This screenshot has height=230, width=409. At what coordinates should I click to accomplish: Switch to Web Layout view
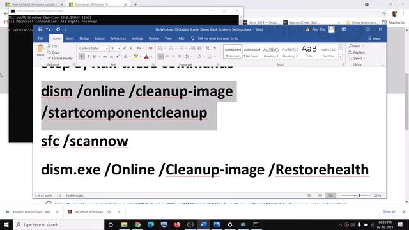tap(330, 195)
